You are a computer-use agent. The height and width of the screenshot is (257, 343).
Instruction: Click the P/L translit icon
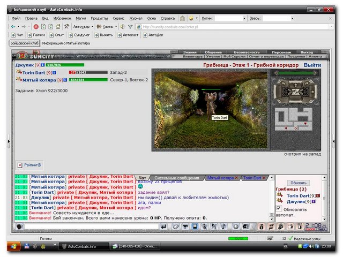click(x=214, y=226)
